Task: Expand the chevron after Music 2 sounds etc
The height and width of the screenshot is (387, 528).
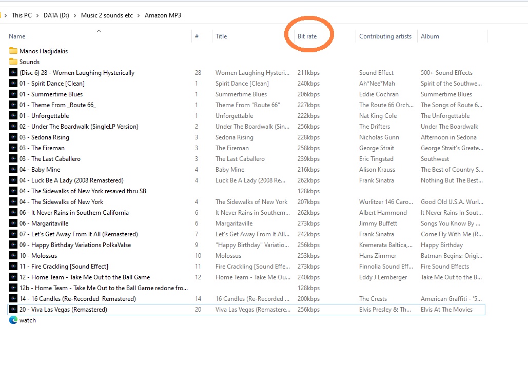Action: 139,15
